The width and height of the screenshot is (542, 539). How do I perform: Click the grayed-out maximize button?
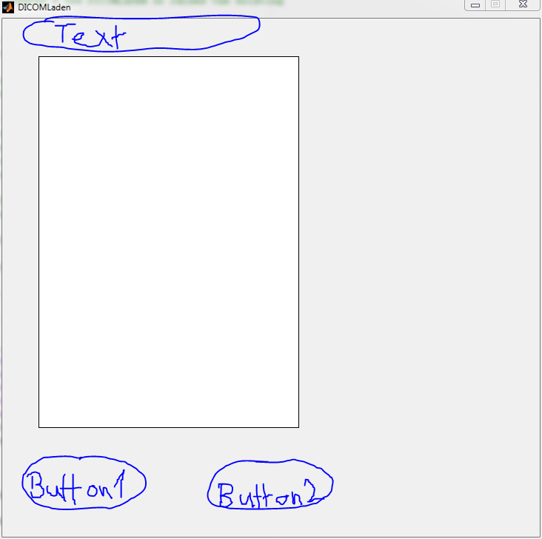[495, 4]
